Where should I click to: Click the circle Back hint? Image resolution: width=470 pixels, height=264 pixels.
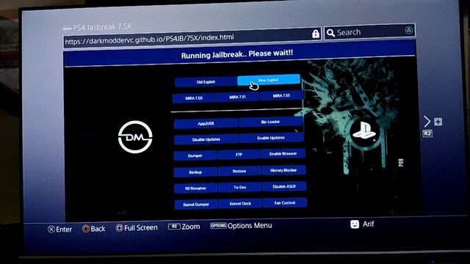(93, 229)
